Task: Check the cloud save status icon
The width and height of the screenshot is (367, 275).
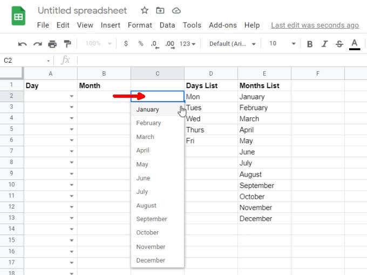Action: pyautogui.click(x=176, y=10)
